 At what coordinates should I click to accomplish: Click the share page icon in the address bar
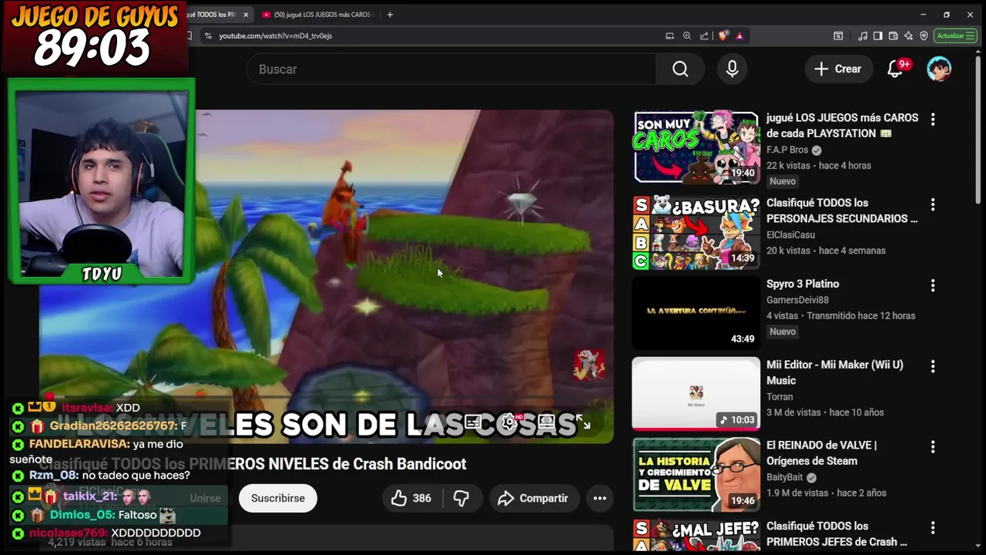point(704,35)
